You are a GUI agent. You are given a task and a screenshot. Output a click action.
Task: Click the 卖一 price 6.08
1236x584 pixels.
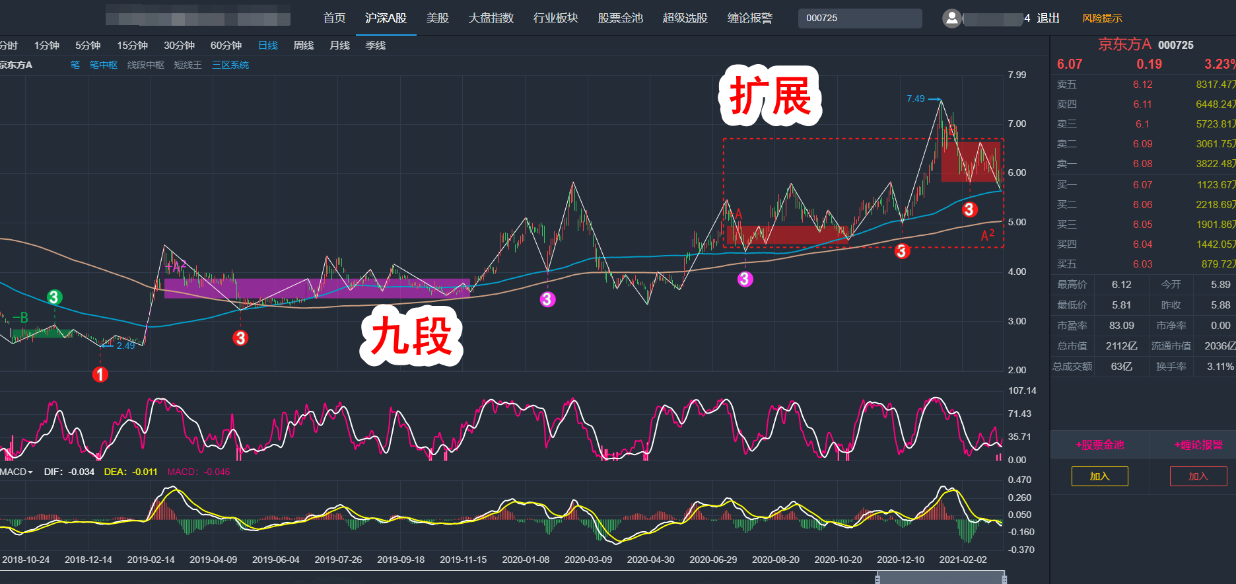[x=1142, y=164]
